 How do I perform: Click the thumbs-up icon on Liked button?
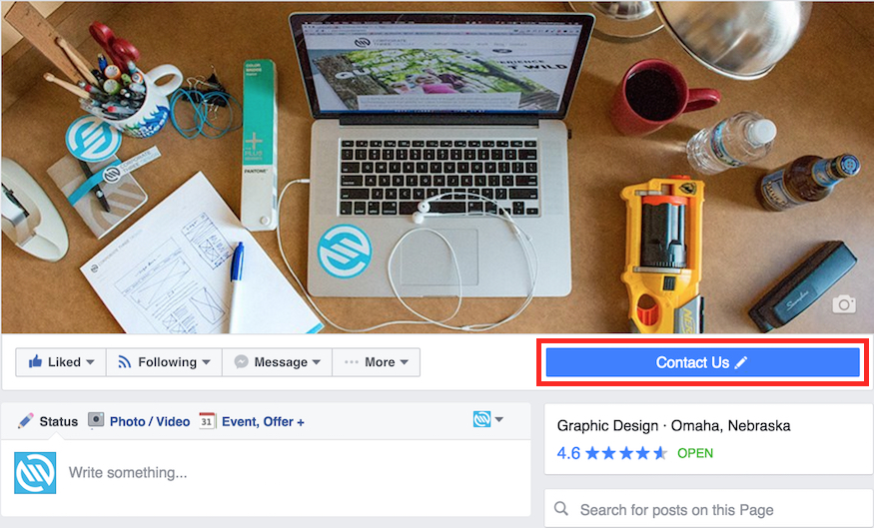36,361
